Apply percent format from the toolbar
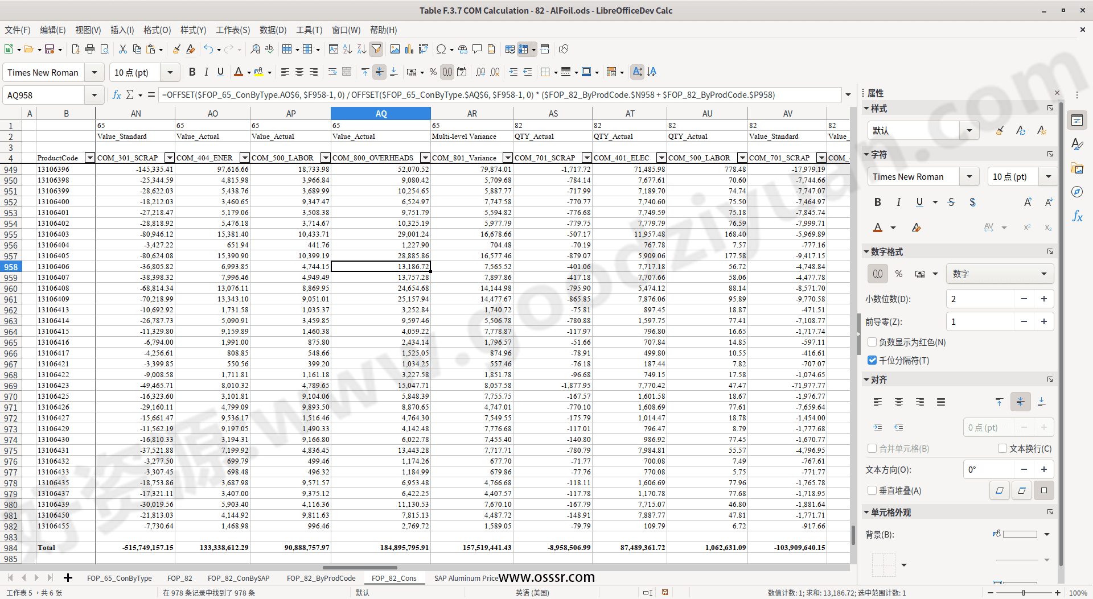Screen dimensions: 1093x599 coord(433,72)
